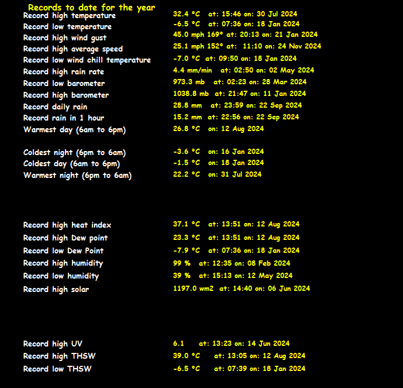Click the 'Records to date for the year' heading
Image resolution: width=403 pixels, height=388 pixels.
click(91, 8)
